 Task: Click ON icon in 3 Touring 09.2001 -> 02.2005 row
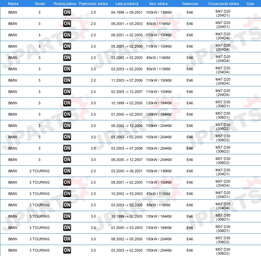(67, 182)
